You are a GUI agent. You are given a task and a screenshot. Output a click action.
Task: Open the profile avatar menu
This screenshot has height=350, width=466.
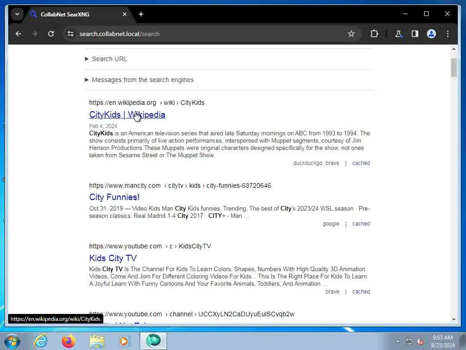tap(431, 34)
